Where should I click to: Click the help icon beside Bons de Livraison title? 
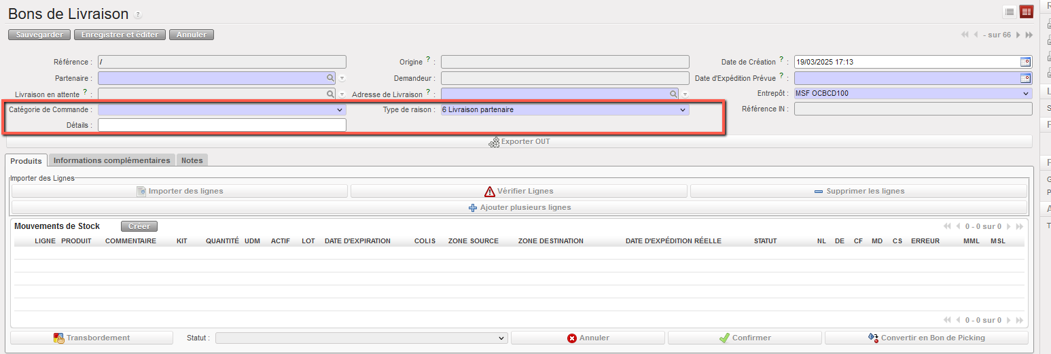[138, 15]
